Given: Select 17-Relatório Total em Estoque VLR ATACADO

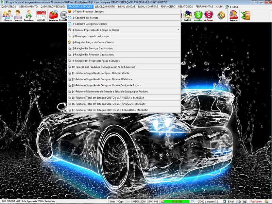Looking at the screenshot, I should 124,110.
